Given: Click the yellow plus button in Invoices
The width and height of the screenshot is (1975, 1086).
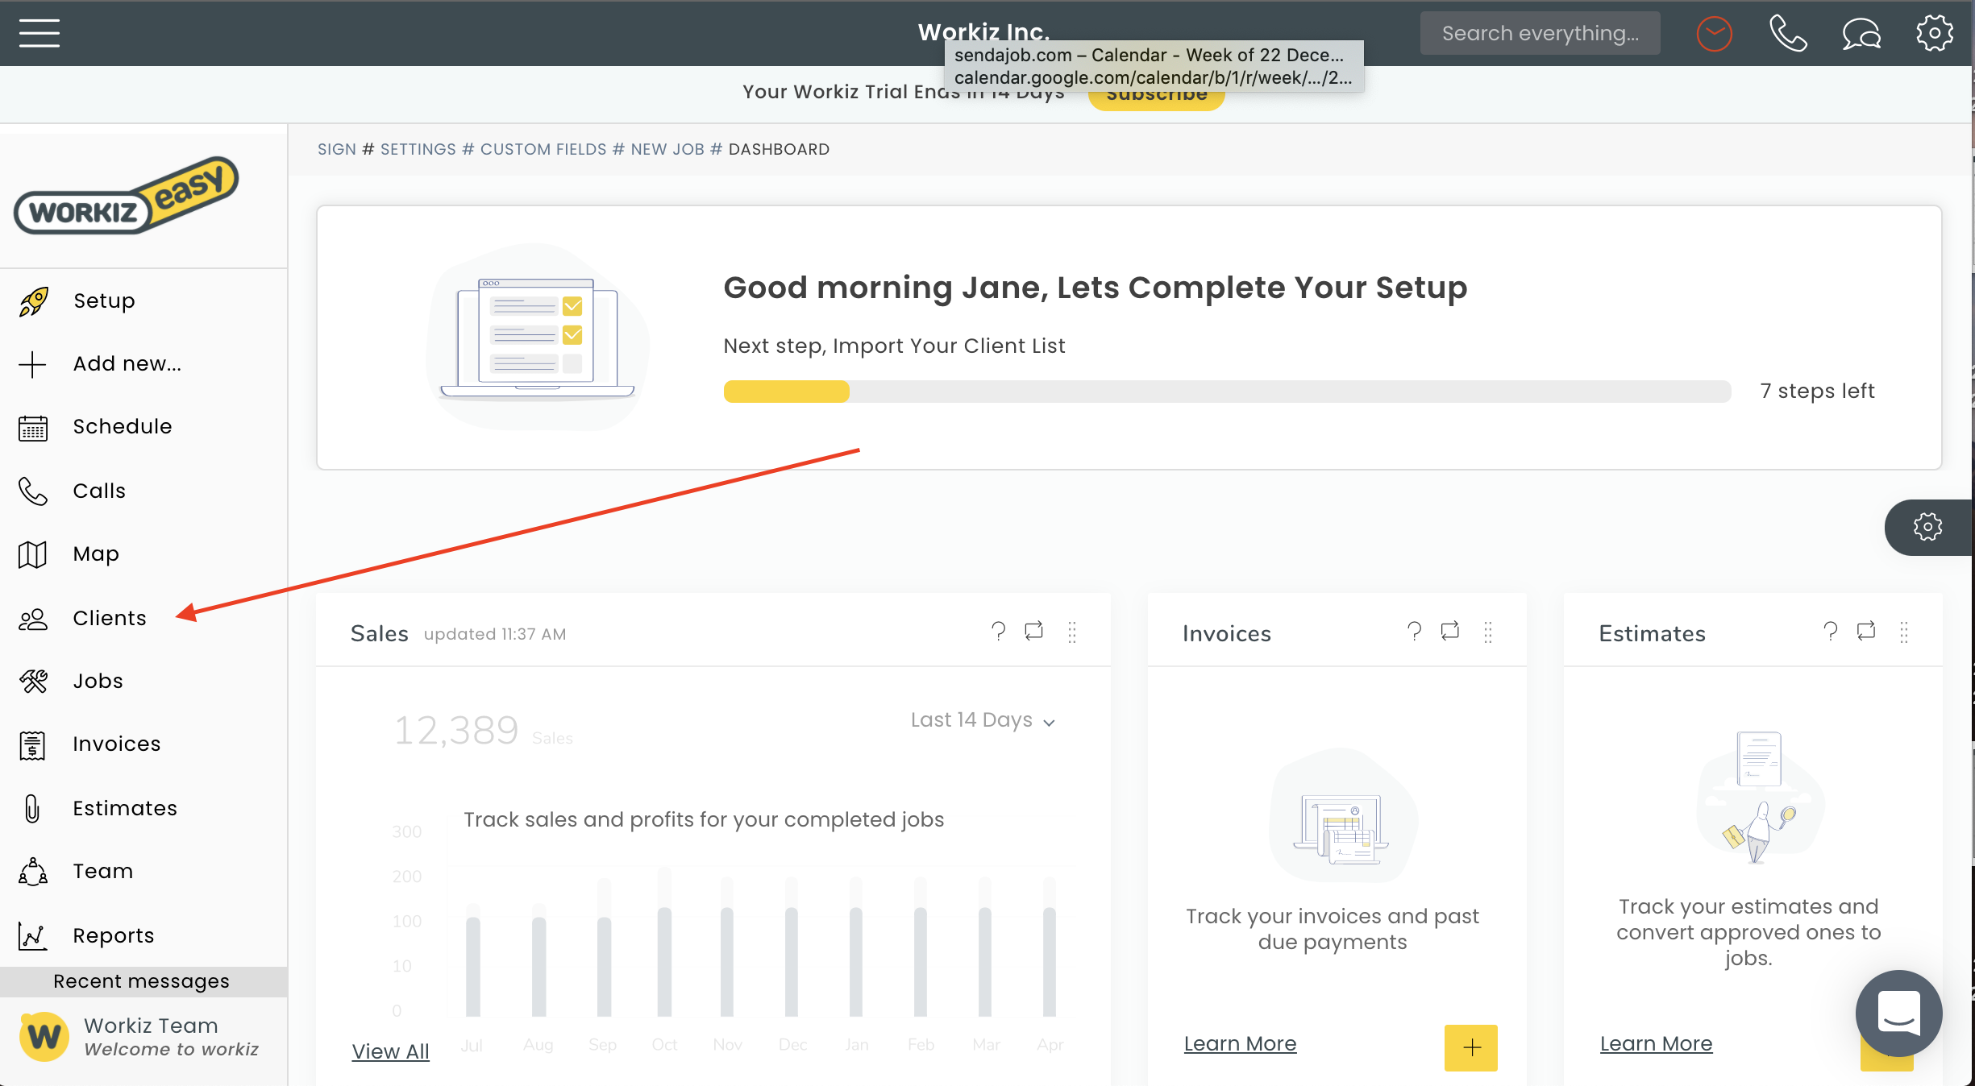Looking at the screenshot, I should [x=1470, y=1047].
